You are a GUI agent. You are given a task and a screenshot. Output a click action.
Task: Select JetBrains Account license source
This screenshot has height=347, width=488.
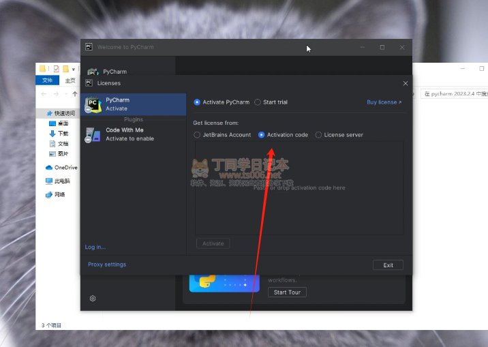(x=197, y=135)
